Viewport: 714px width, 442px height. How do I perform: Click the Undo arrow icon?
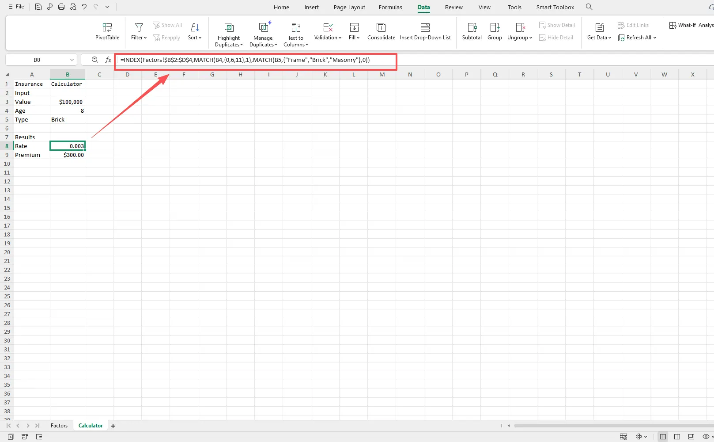[84, 7]
